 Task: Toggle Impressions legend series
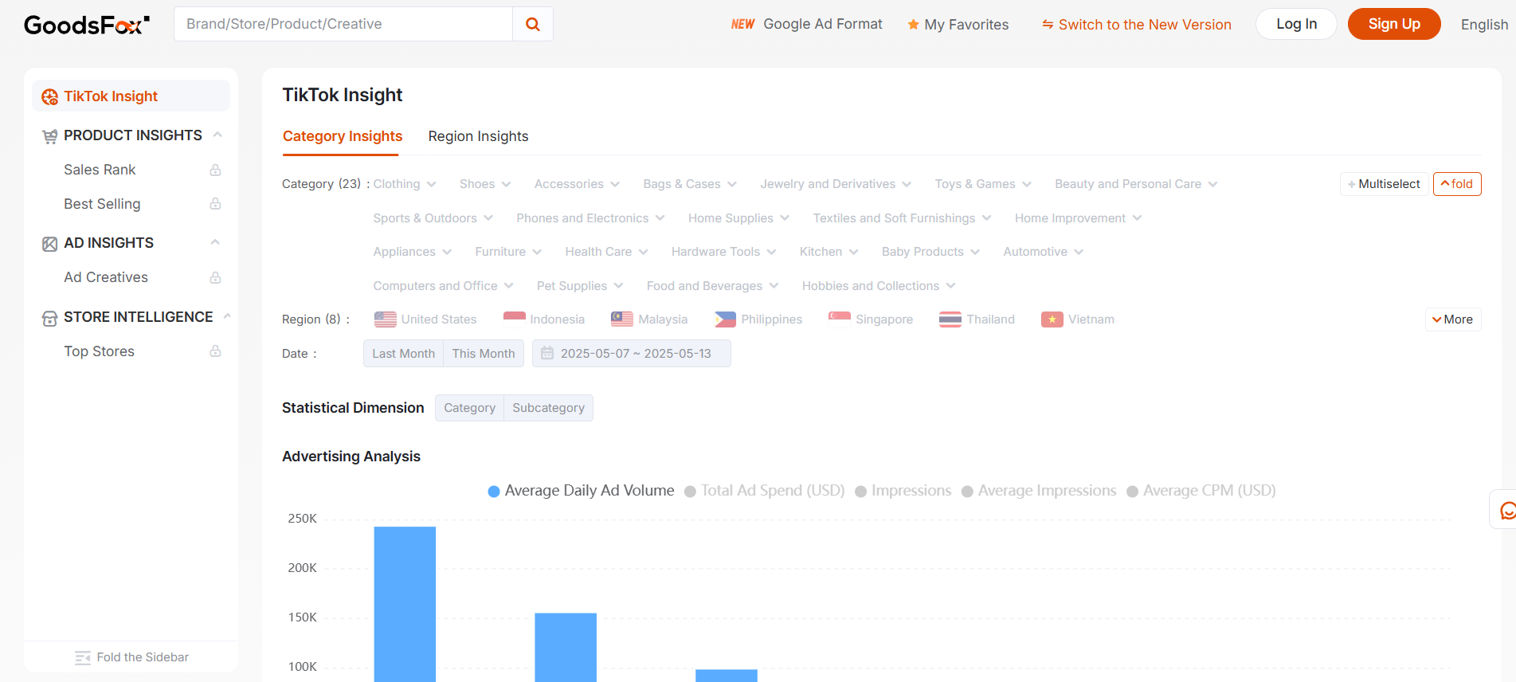[x=903, y=491]
